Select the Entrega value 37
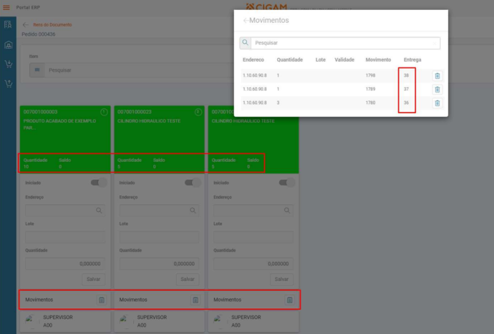 click(406, 89)
